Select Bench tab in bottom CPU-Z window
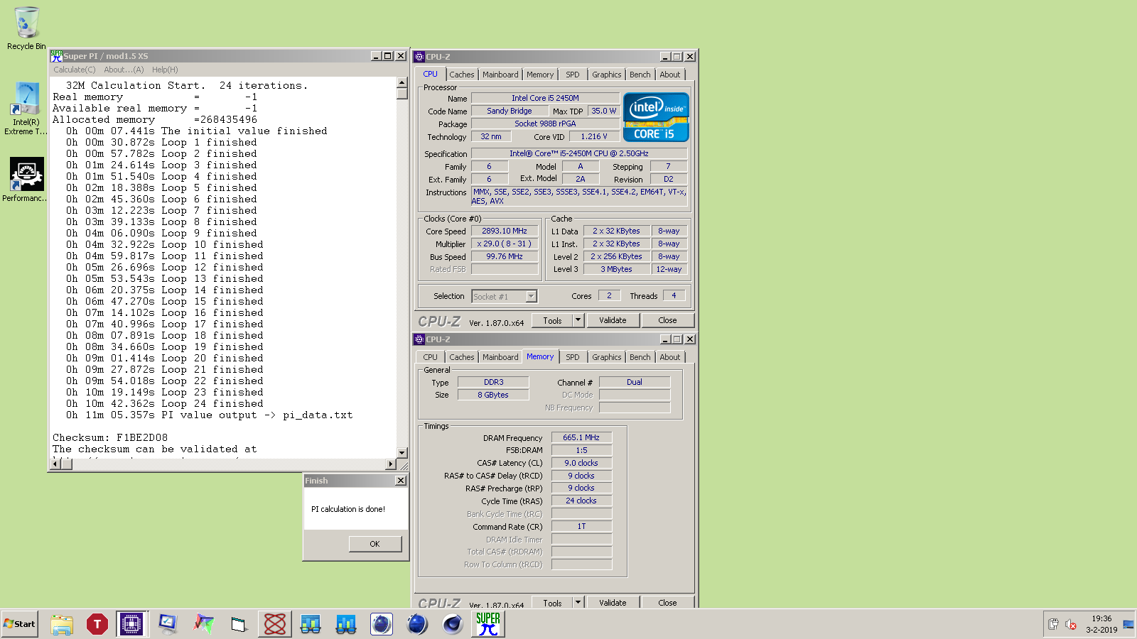The image size is (1137, 639). (x=640, y=357)
